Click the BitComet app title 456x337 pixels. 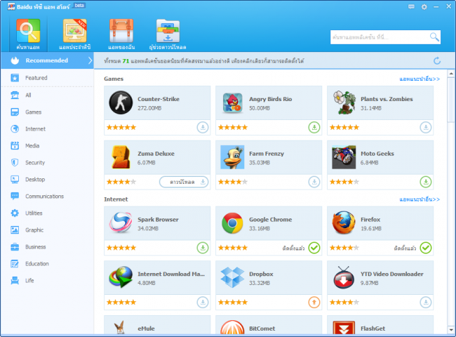(262, 329)
